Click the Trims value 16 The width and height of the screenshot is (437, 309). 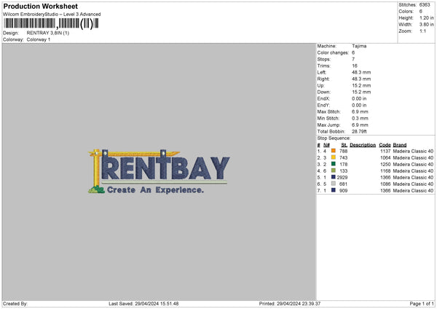(x=355, y=66)
